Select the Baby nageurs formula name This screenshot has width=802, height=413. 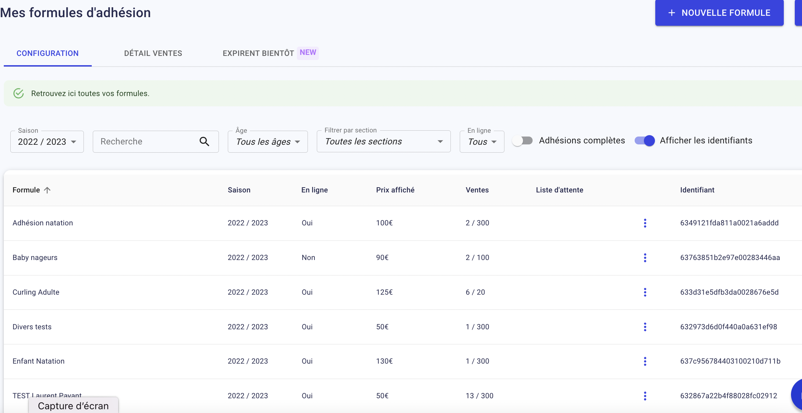click(35, 258)
